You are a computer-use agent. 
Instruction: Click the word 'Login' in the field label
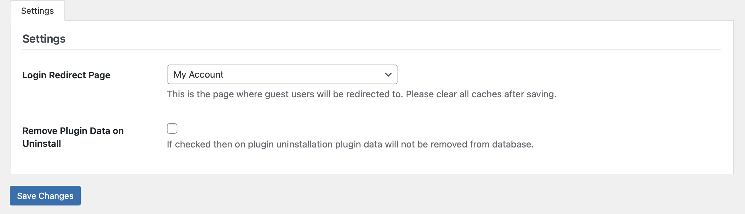34,75
